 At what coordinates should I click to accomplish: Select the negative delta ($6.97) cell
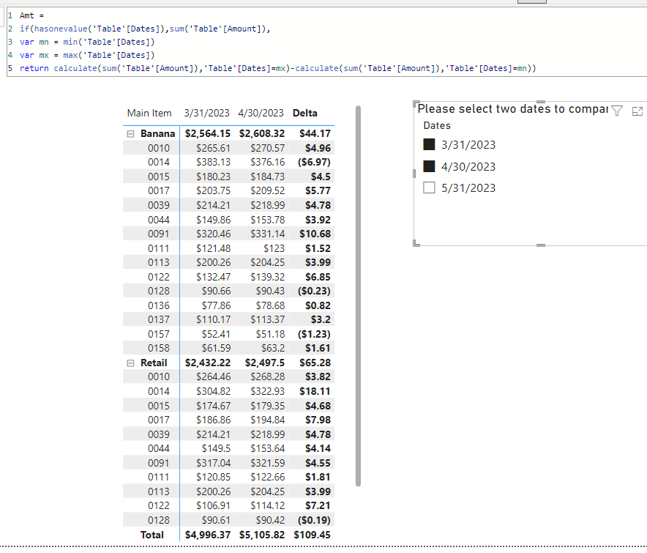tap(314, 162)
